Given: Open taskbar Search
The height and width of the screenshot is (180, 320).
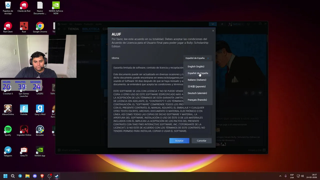Looking at the screenshot, I should click(13, 176).
